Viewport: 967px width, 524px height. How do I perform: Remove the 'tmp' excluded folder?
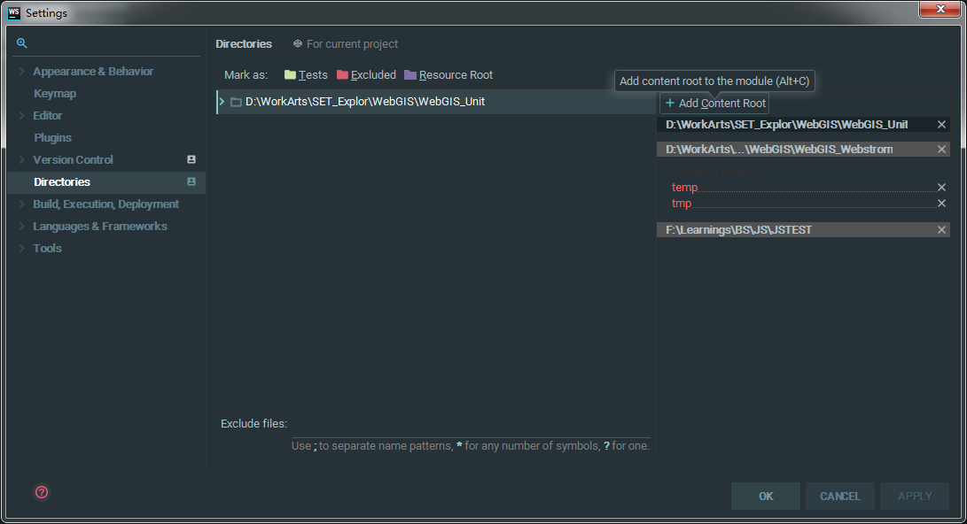(x=941, y=203)
